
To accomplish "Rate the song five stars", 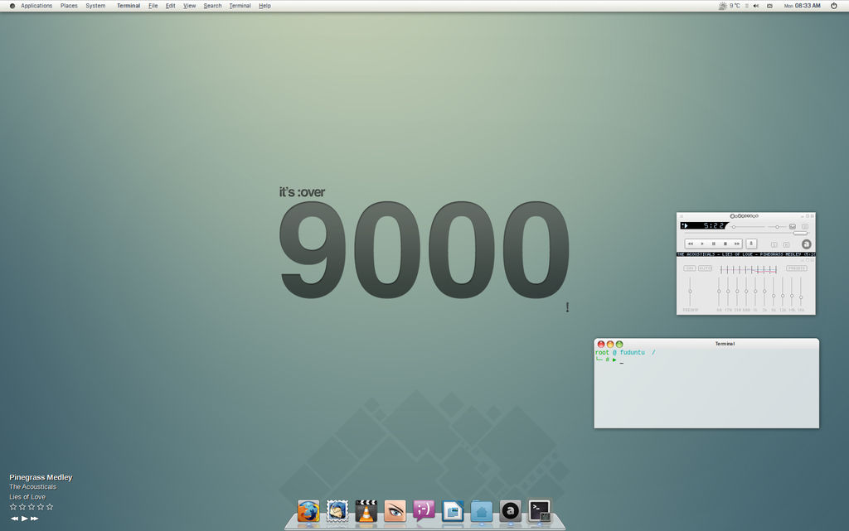I will 50,507.
